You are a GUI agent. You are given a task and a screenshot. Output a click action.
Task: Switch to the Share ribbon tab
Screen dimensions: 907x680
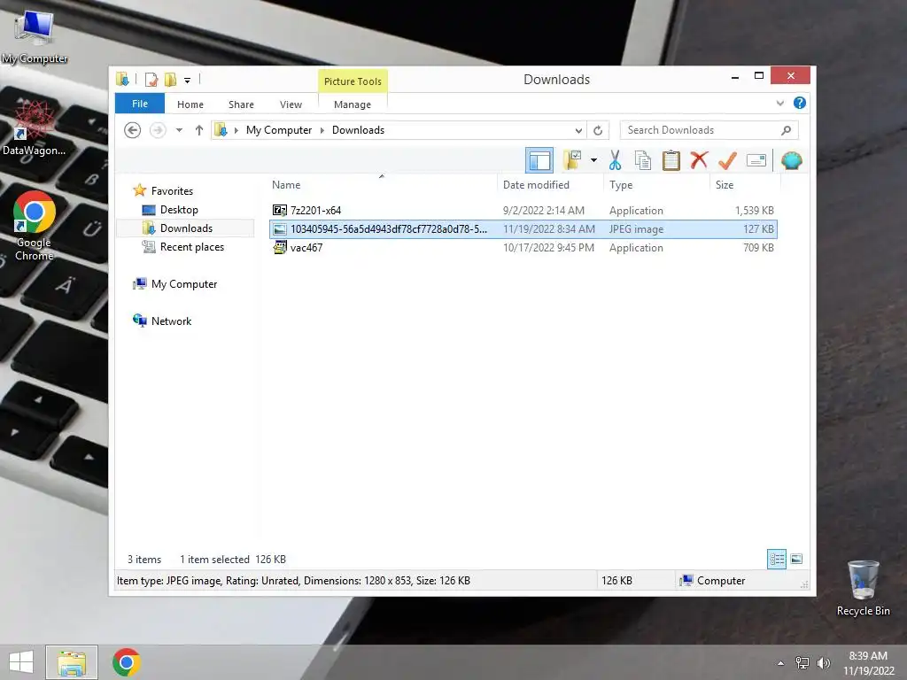point(241,104)
